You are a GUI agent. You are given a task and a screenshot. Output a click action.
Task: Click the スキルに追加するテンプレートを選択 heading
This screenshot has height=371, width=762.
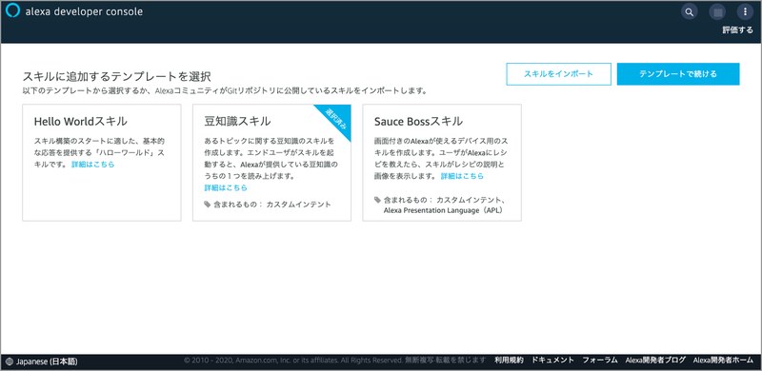click(x=116, y=76)
